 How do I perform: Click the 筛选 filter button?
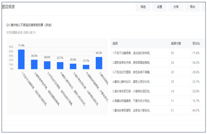coord(143,7)
